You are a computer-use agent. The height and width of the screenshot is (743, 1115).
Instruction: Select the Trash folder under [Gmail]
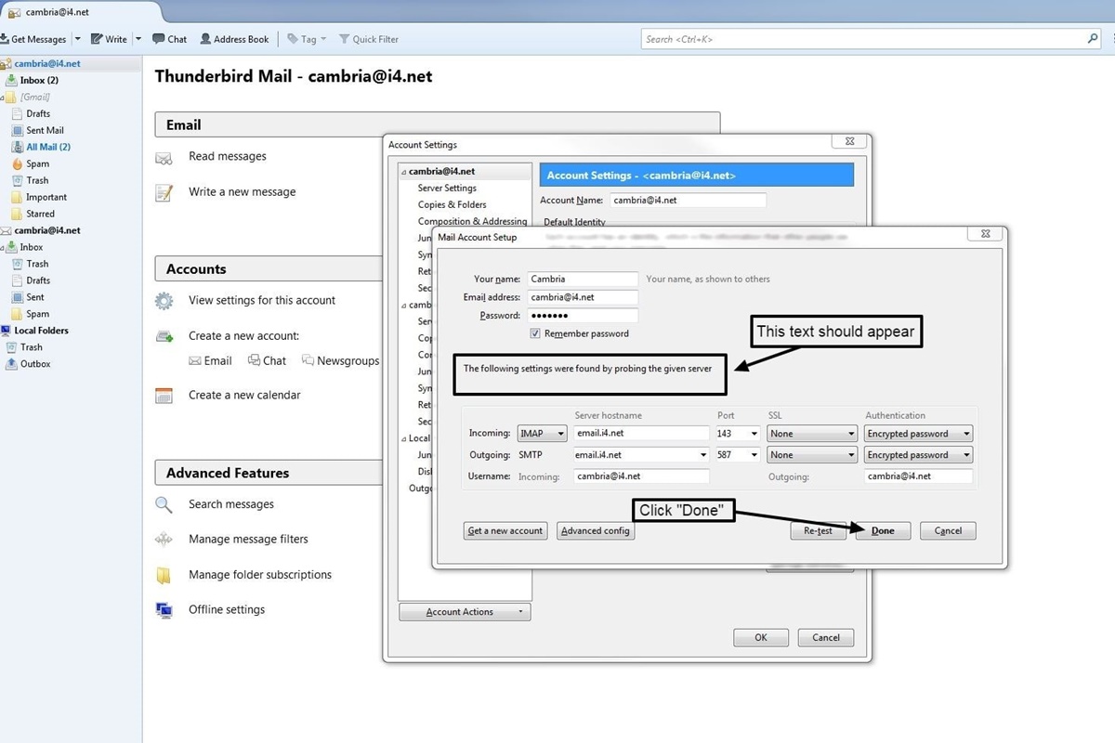point(37,180)
